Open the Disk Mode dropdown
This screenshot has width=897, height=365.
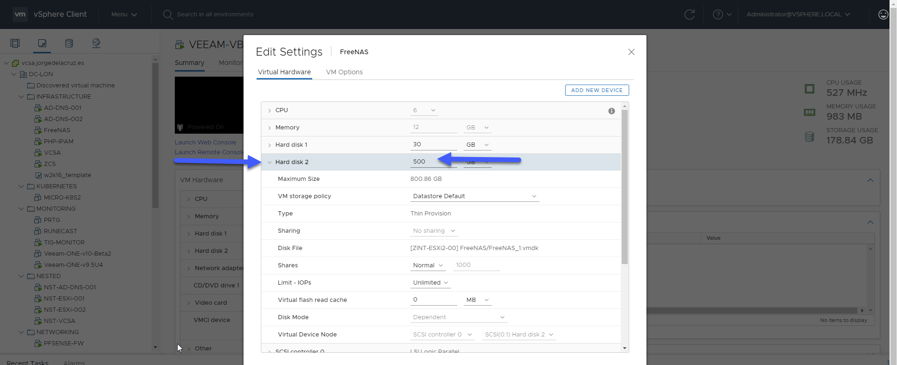pos(459,317)
